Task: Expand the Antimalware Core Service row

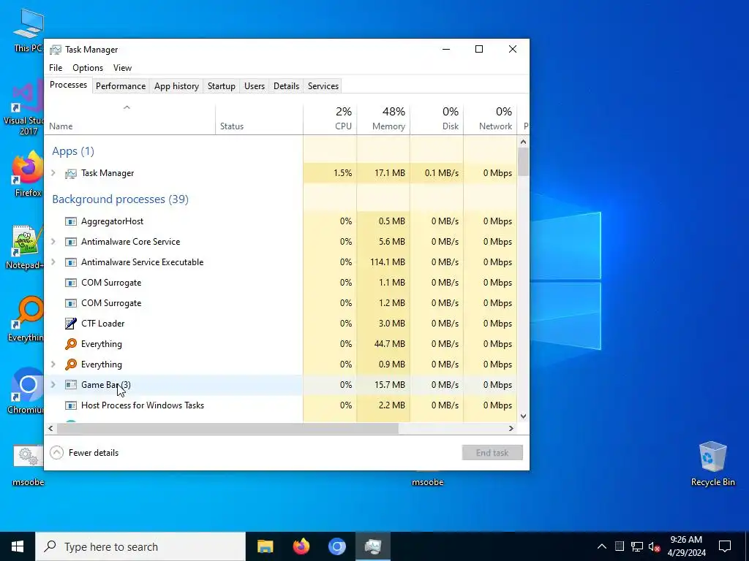Action: pos(53,241)
